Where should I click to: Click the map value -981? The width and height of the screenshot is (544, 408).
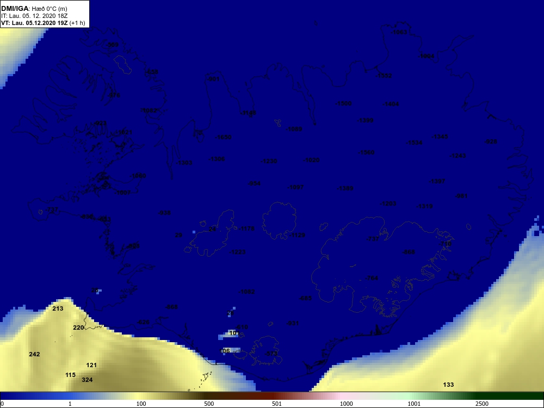[461, 196]
